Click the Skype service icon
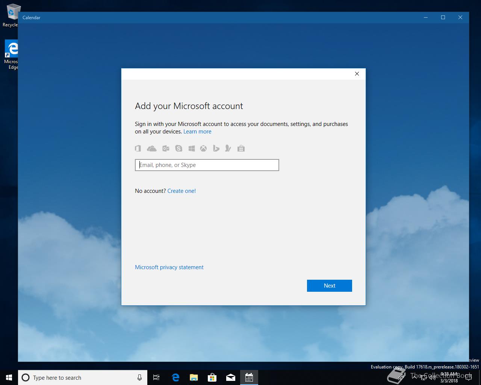Screen dimensions: 481x385 [x=178, y=149]
